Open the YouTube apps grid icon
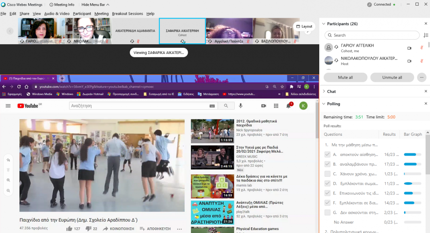The width and height of the screenshot is (430, 233). (x=276, y=106)
